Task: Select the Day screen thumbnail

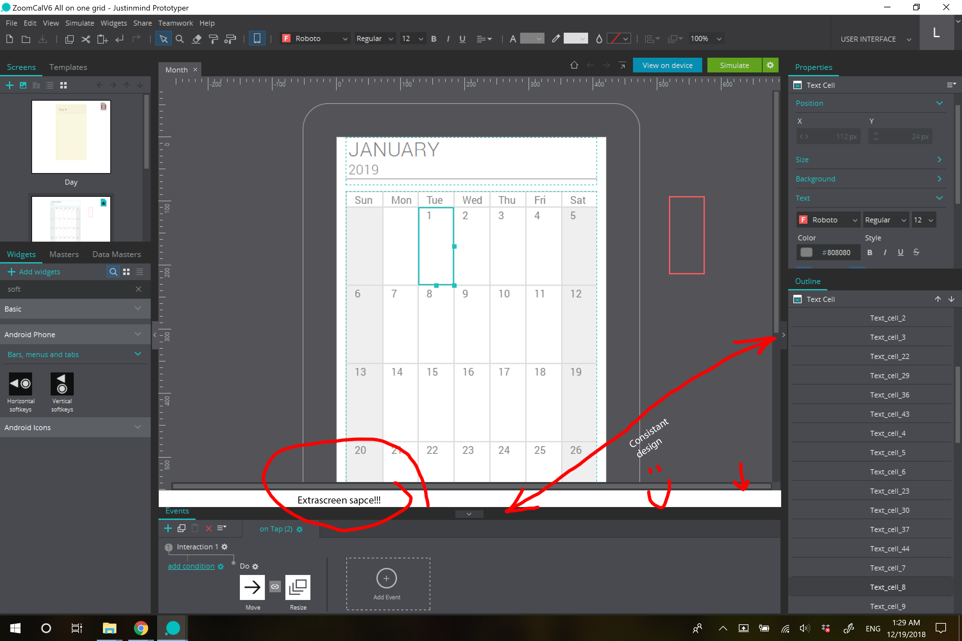Action: (71, 137)
